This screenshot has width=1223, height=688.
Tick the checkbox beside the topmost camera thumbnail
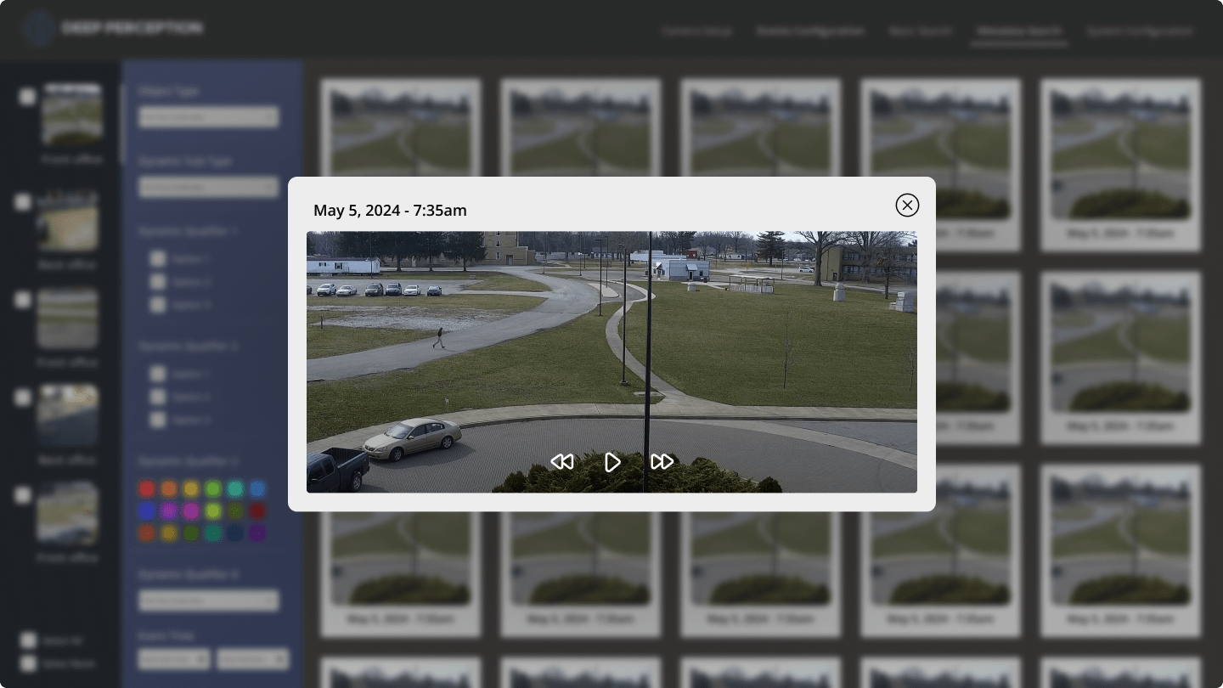point(27,97)
